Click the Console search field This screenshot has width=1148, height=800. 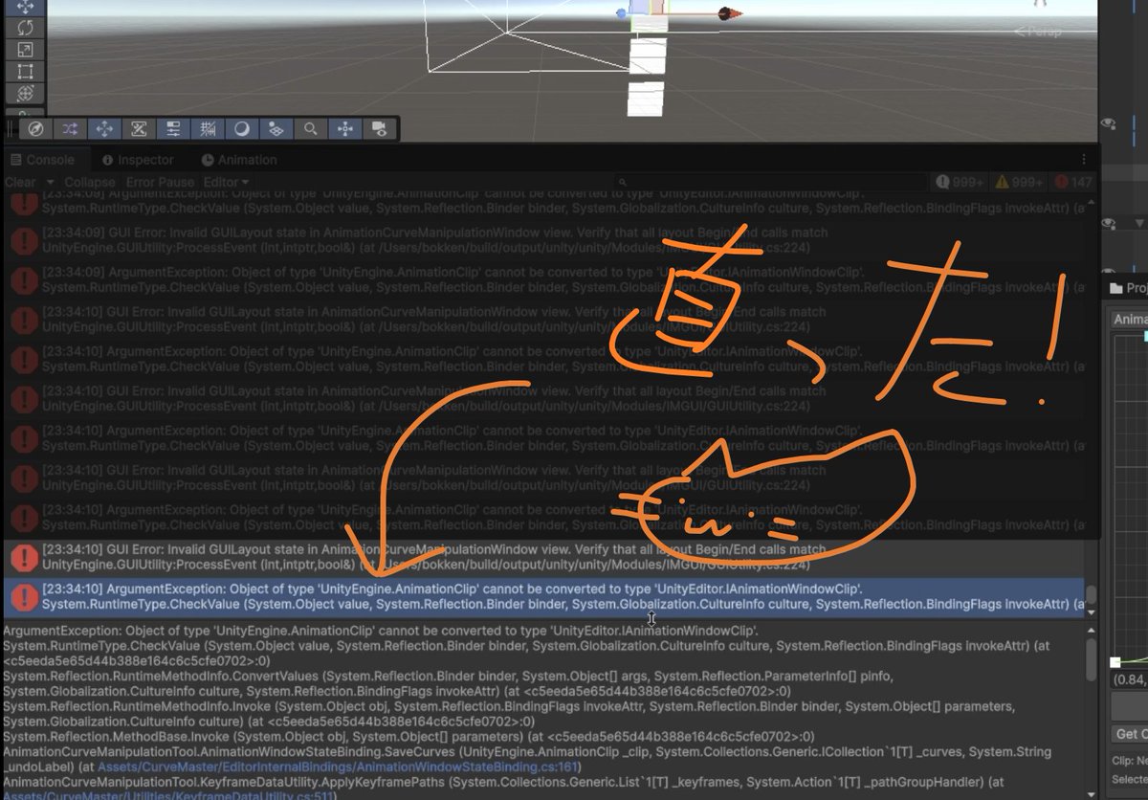point(770,182)
